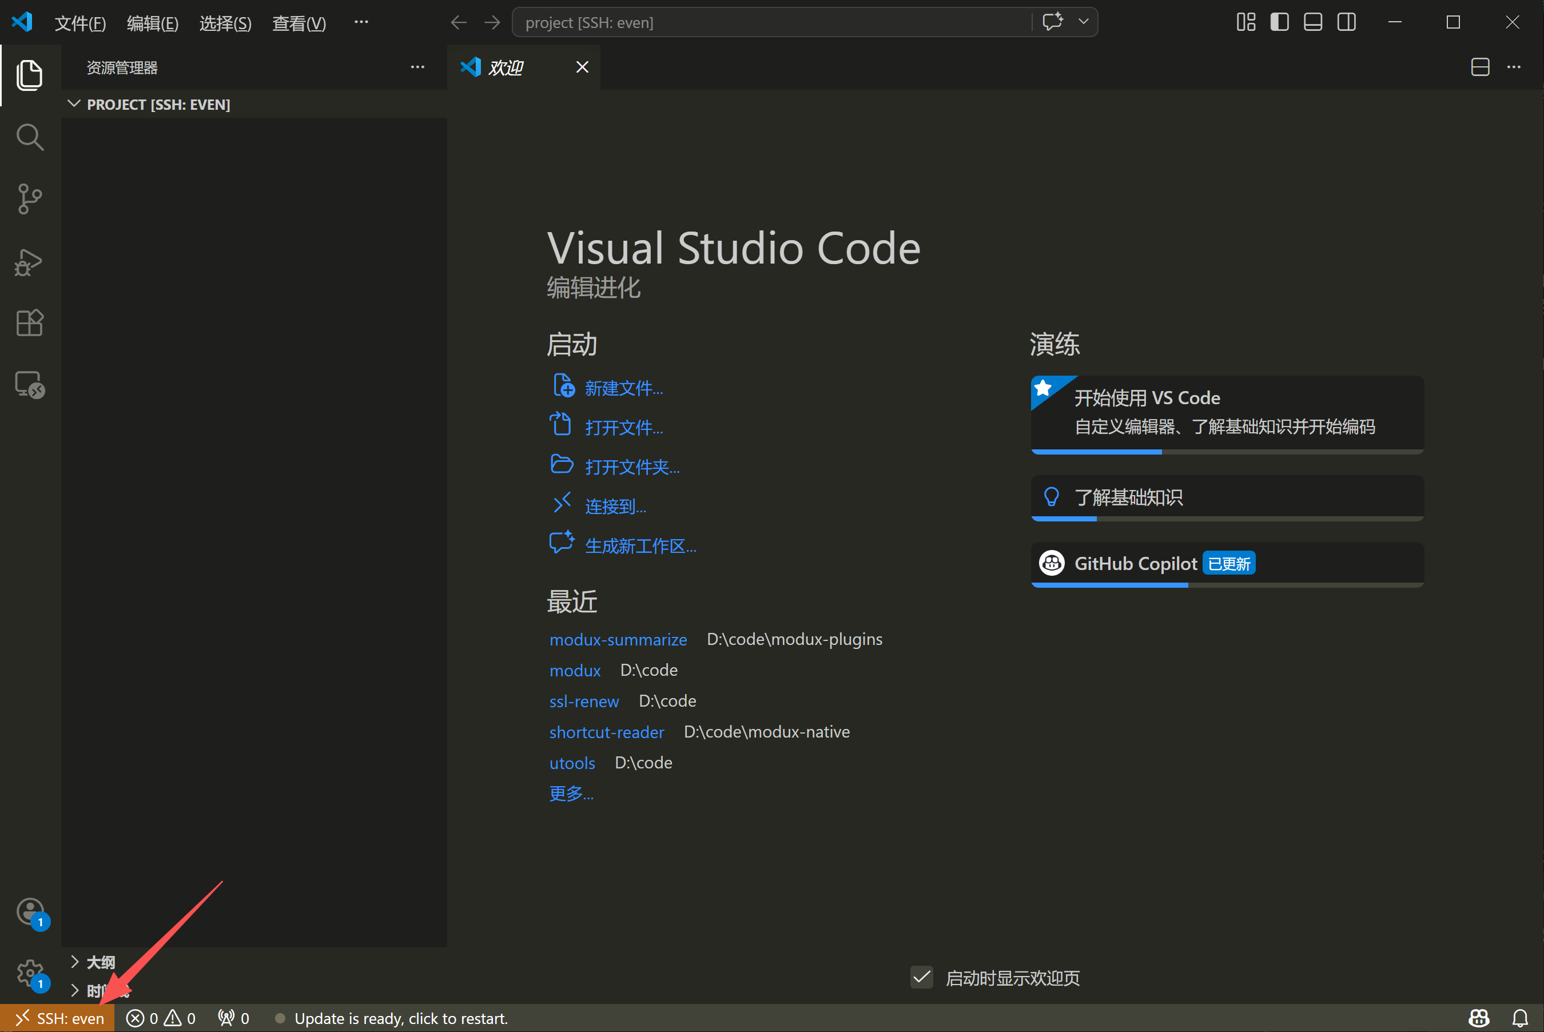
Task: Open Copilot status icon in status bar
Action: point(1479,1018)
